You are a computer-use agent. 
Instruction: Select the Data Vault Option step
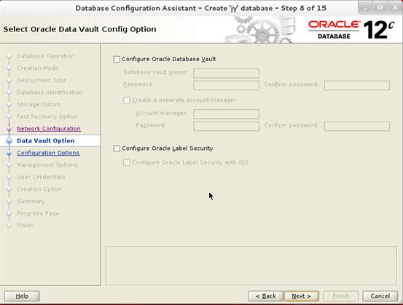[x=45, y=140]
